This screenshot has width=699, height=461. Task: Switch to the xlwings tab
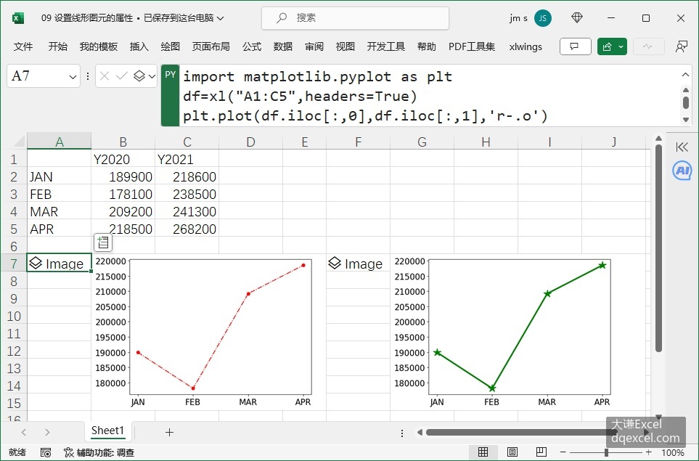(526, 46)
